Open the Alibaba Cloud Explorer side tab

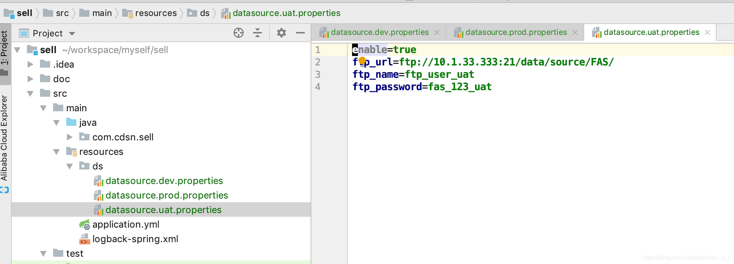(4, 137)
